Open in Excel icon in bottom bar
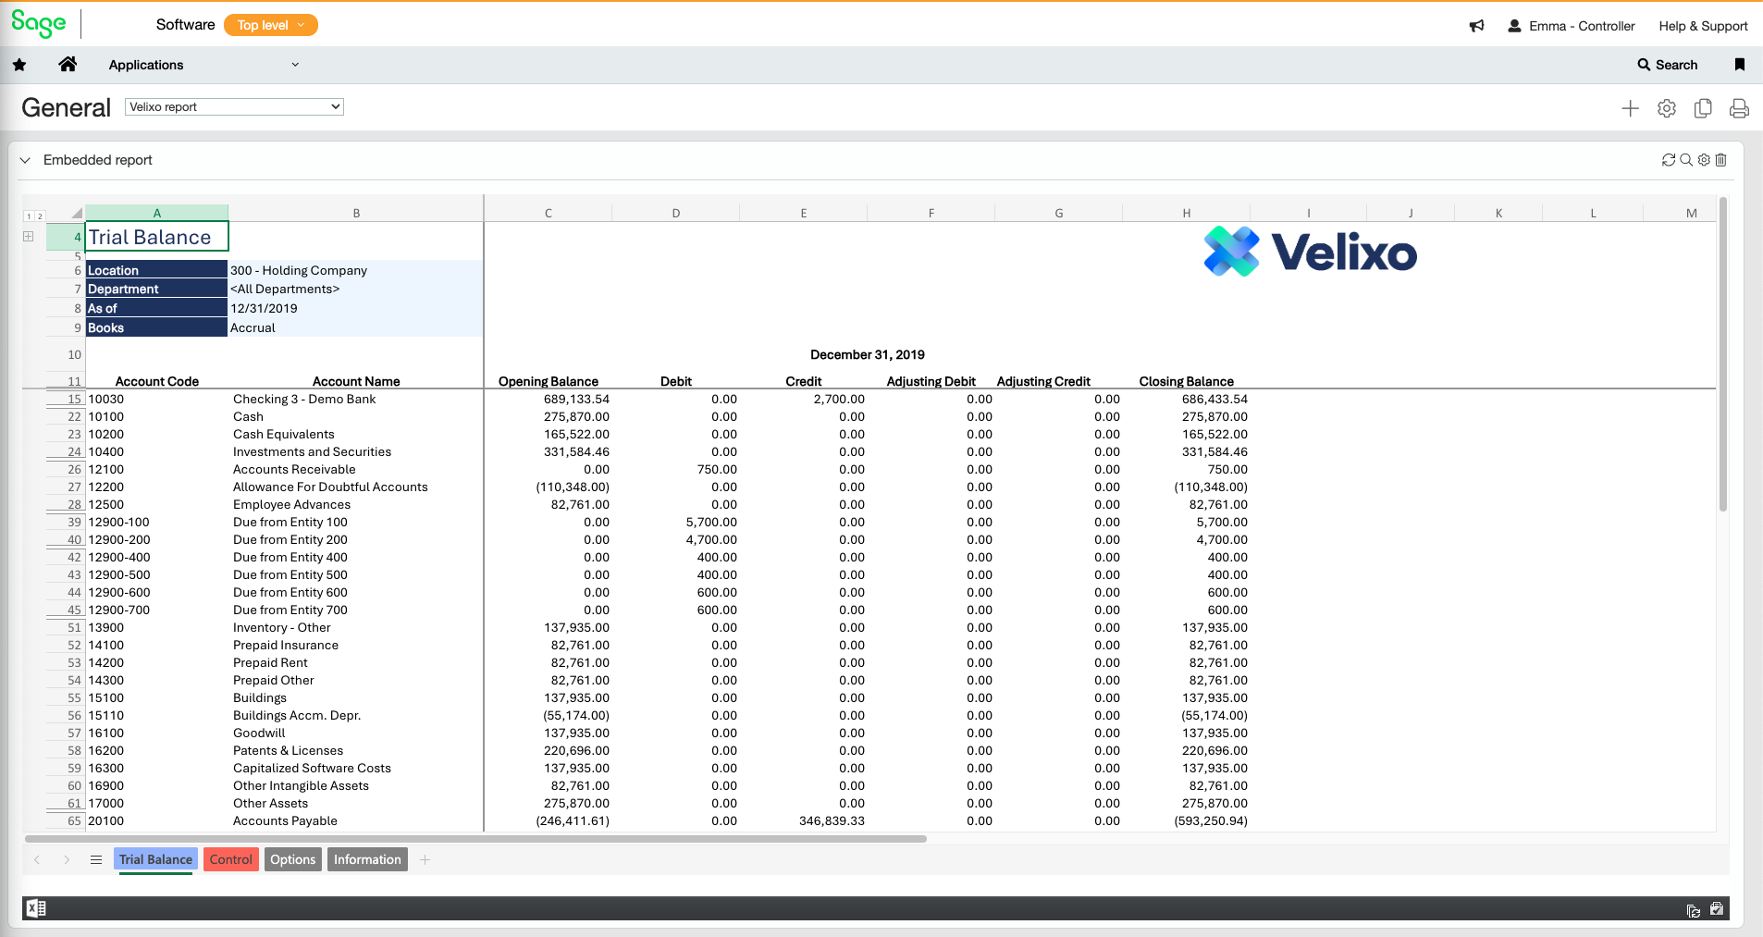Viewport: 1763px width, 937px height. (36, 908)
